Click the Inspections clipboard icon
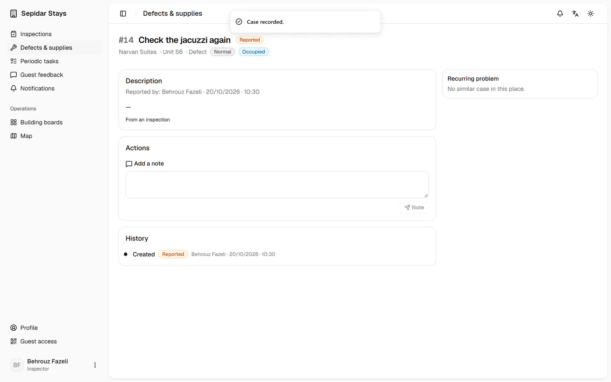This screenshot has width=611, height=382. tap(13, 34)
